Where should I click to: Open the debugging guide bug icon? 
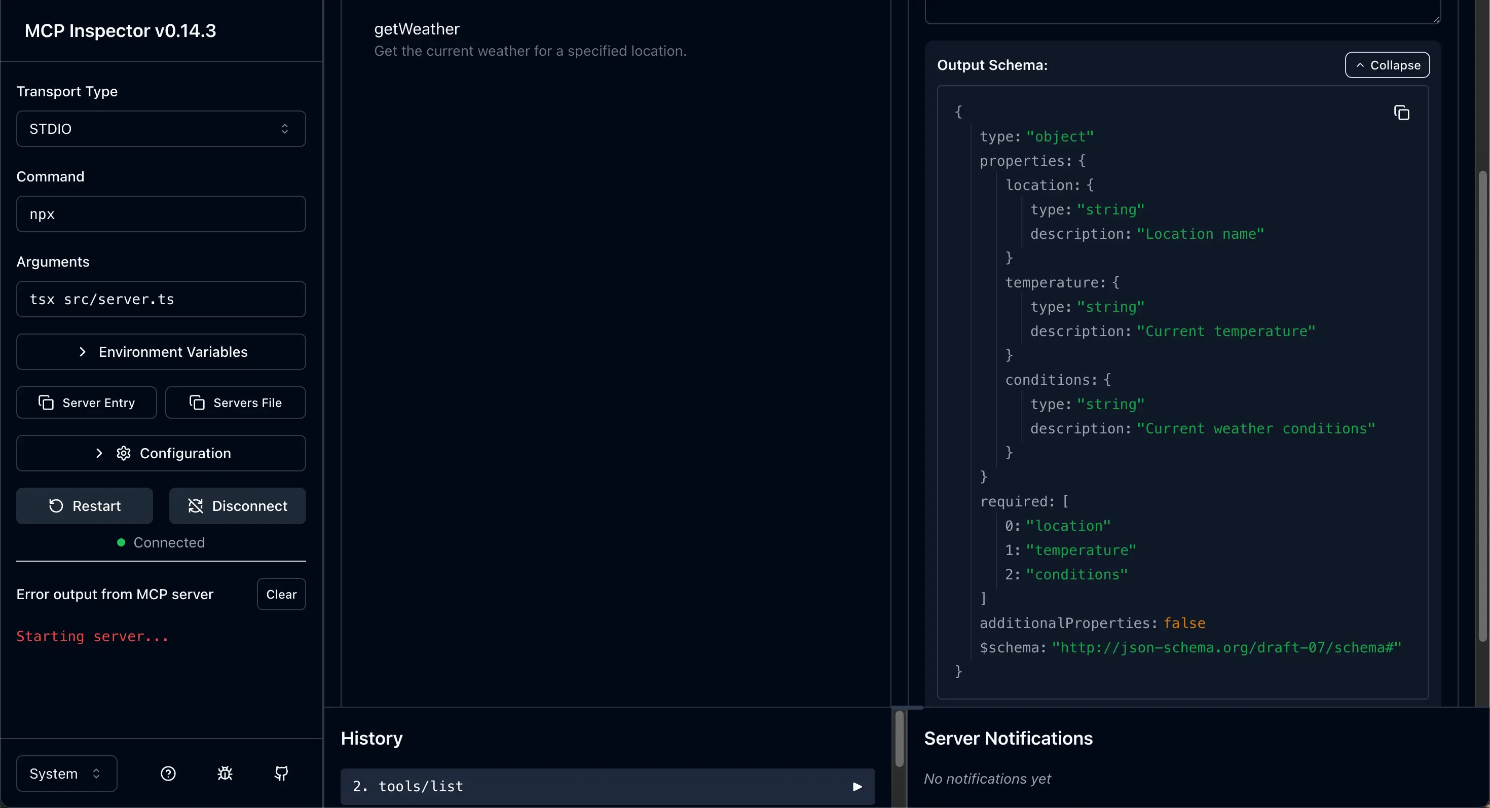[x=225, y=774]
